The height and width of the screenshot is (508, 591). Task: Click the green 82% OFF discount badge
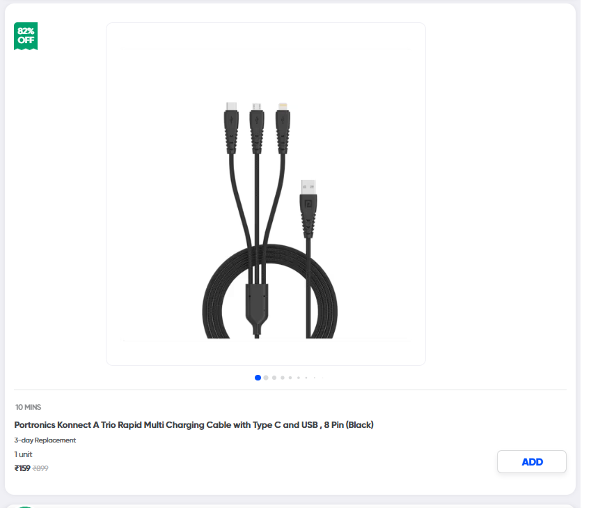(x=26, y=36)
